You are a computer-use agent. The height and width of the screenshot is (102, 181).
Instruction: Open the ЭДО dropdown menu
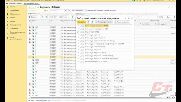(x=55, y=17)
